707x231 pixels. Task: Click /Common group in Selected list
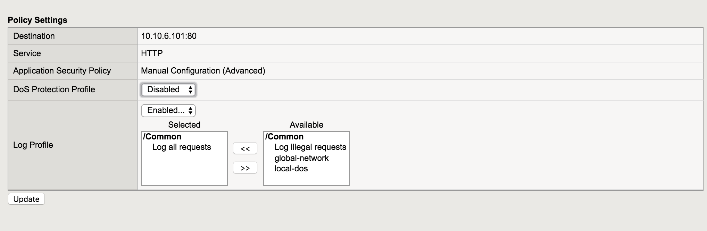tap(162, 137)
